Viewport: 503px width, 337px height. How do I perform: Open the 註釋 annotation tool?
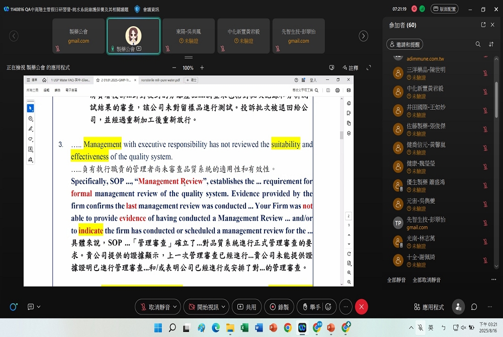[350, 68]
